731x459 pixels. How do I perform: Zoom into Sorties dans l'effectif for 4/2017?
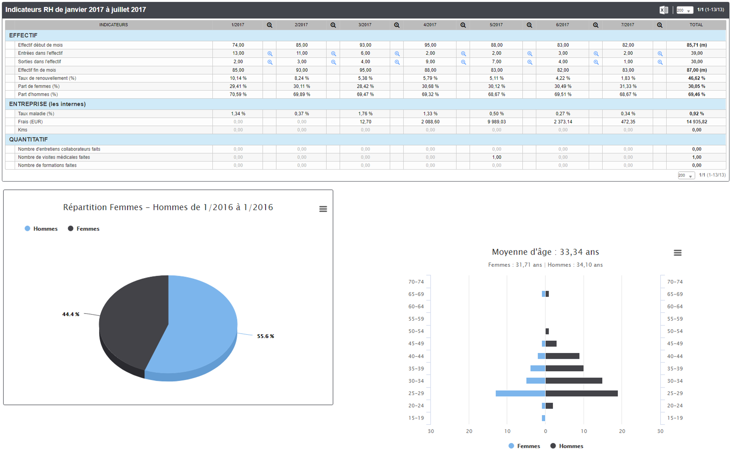[463, 62]
